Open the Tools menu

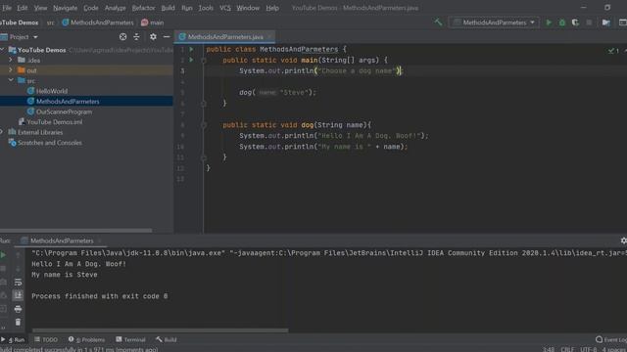[206, 8]
